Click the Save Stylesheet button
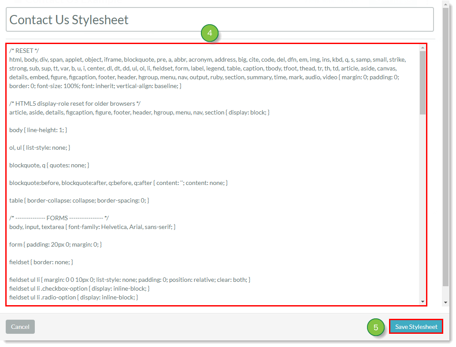 pyautogui.click(x=416, y=327)
